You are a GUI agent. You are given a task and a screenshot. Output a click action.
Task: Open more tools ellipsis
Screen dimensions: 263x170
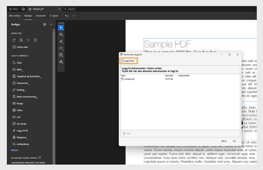61,68
